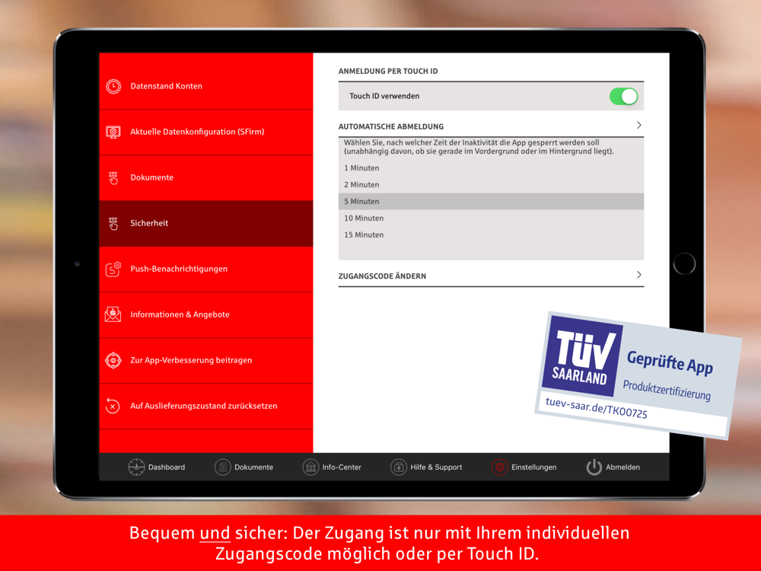
Task: Click the red Einstellungen gear icon
Action: tap(499, 467)
